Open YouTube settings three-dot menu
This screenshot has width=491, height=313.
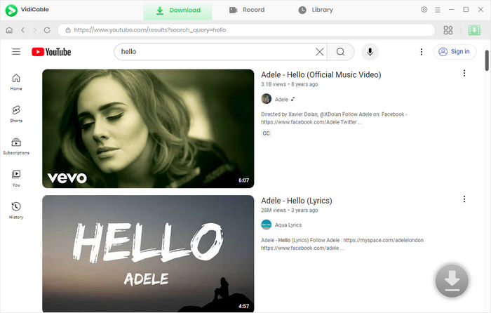click(421, 52)
